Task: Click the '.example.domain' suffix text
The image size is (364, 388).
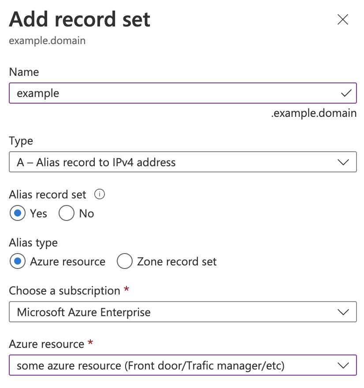Action: point(314,113)
